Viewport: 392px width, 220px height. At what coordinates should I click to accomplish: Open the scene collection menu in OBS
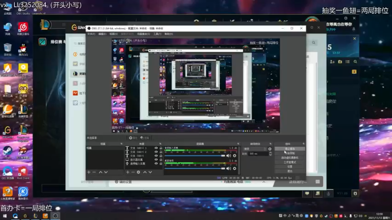[x=144, y=34]
